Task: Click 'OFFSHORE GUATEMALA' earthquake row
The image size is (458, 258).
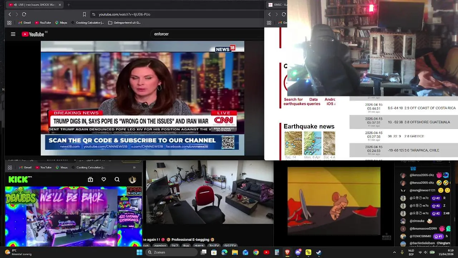Action: [x=404, y=122]
